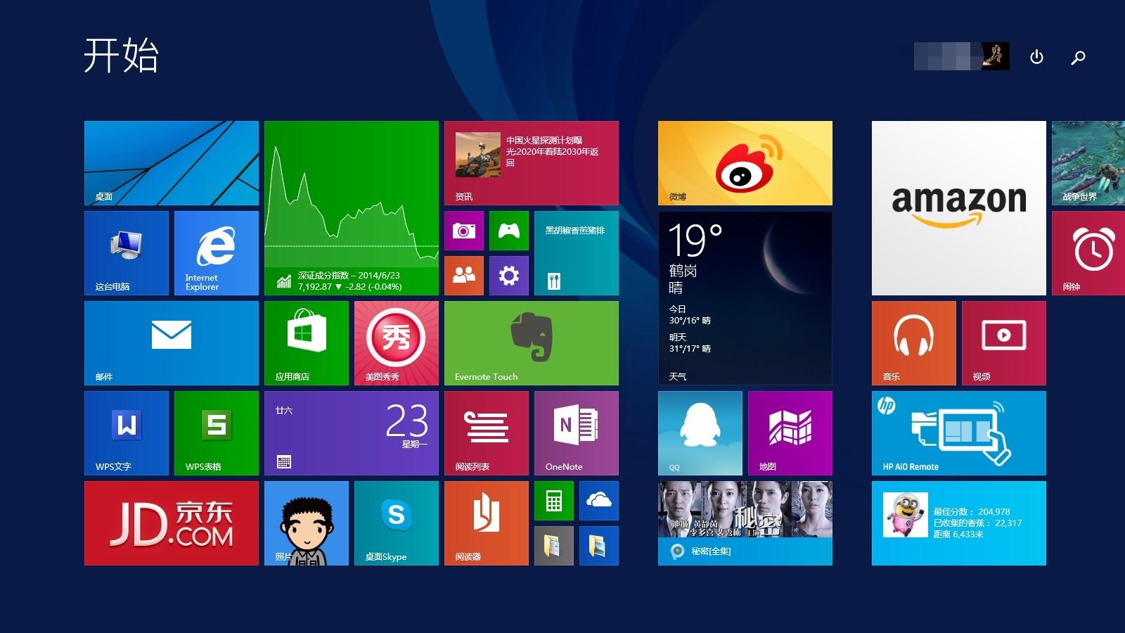Image resolution: width=1125 pixels, height=633 pixels.
Task: Open the OneDrive cloud tile
Action: click(598, 501)
